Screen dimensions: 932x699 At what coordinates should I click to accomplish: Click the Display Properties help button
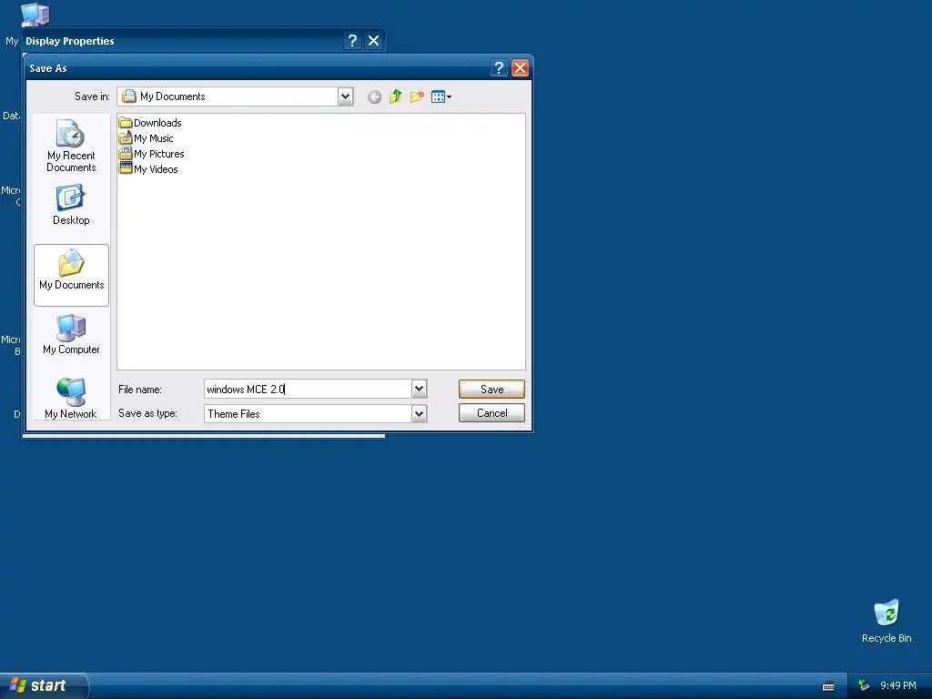coord(352,41)
